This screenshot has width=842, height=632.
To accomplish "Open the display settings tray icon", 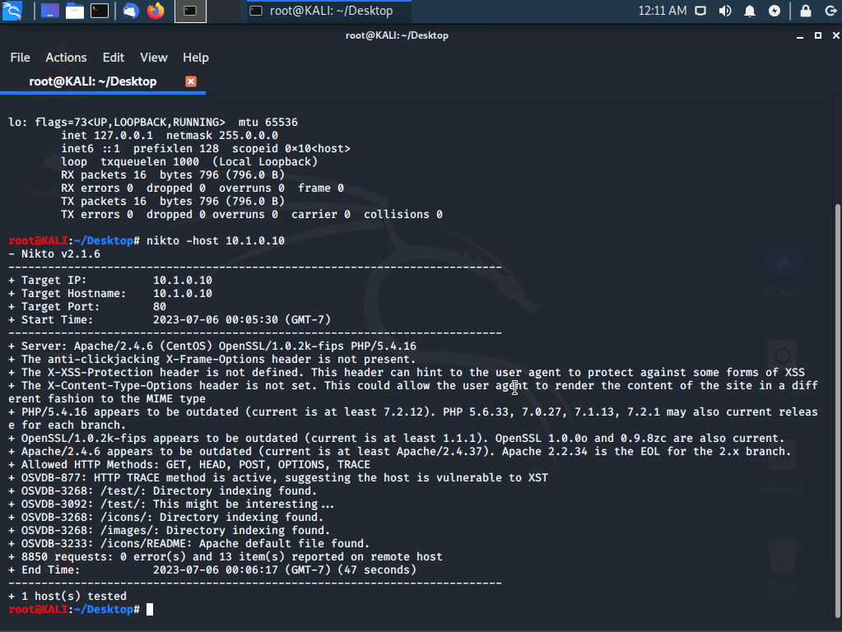I will [x=700, y=11].
